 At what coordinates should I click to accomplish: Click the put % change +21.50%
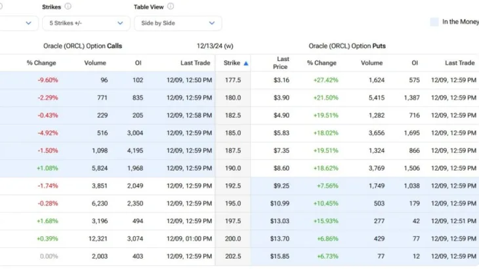point(325,98)
